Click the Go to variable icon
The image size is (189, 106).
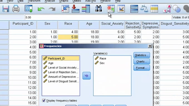(75, 9)
